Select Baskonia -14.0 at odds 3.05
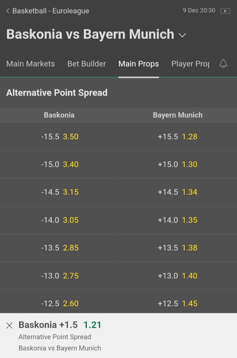 click(60, 220)
